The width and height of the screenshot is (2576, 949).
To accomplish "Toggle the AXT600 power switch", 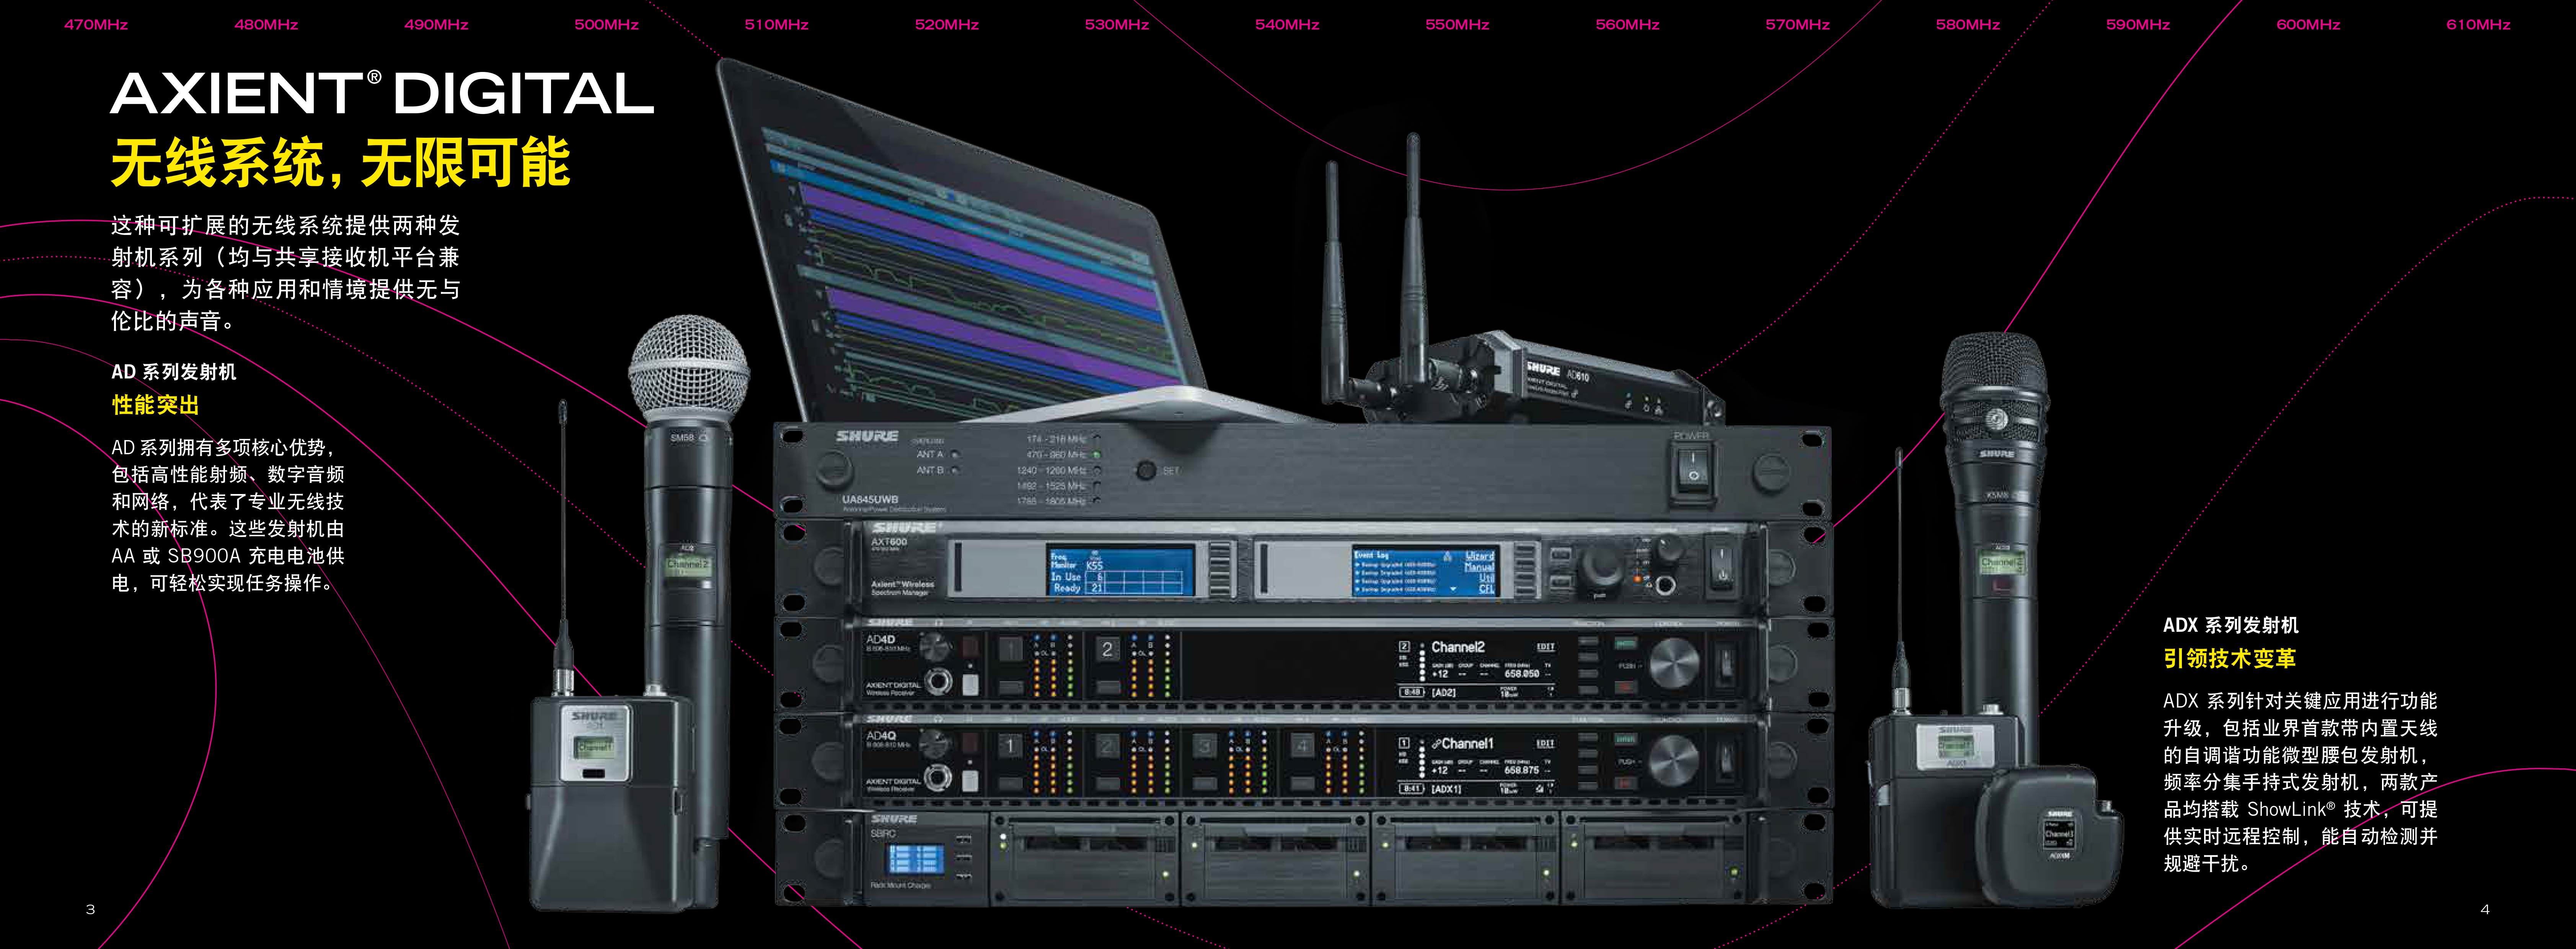I will click(1721, 567).
